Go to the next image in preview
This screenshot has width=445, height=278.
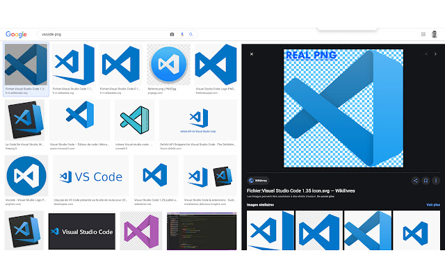click(435, 54)
